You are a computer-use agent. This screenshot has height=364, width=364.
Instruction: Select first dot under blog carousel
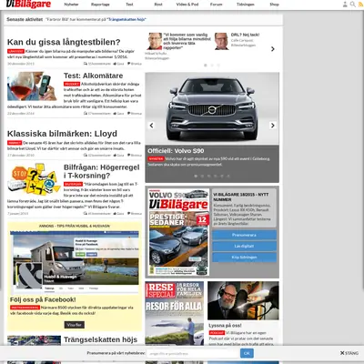coord(206,66)
